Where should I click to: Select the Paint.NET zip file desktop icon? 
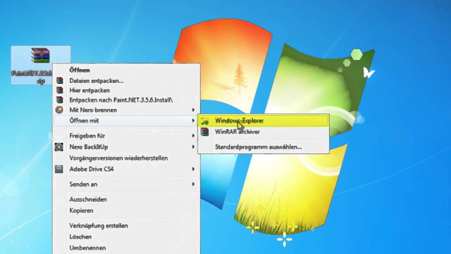click(x=41, y=65)
